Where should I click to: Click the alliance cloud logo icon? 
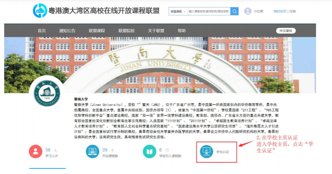[40, 10]
